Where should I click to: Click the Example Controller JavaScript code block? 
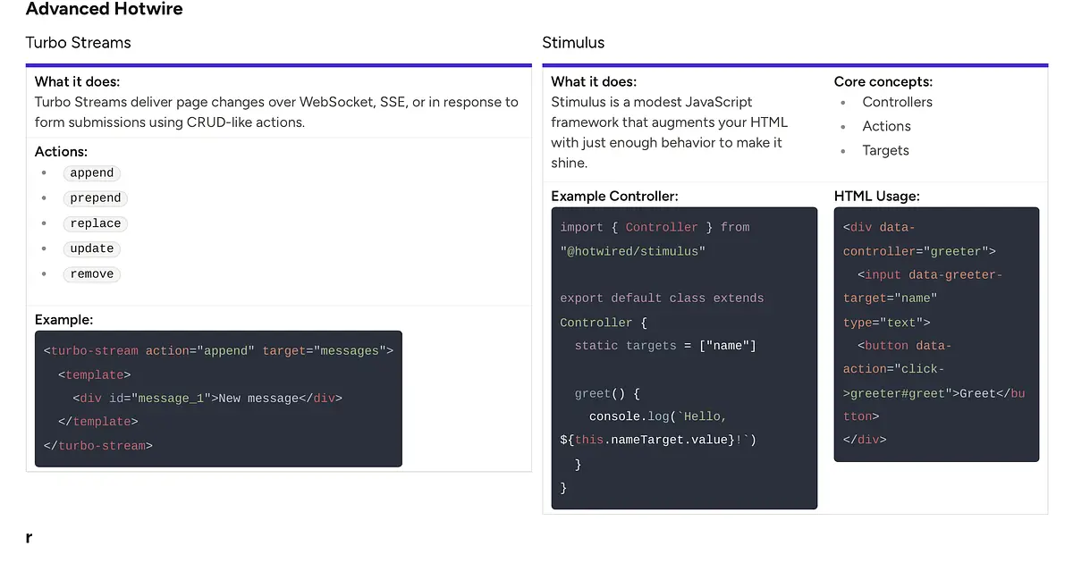[x=684, y=357]
